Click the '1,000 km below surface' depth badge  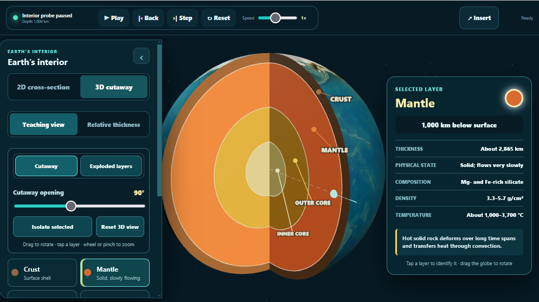[x=459, y=125]
